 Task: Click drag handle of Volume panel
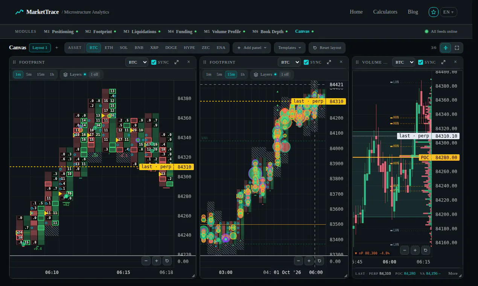tap(357, 62)
